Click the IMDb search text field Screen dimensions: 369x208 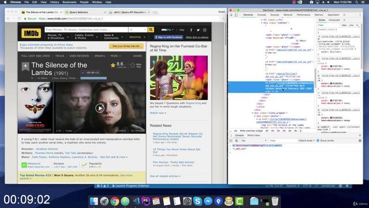point(86,29)
